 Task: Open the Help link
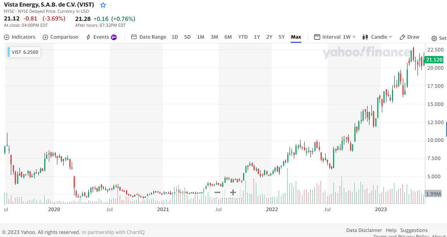coord(391,230)
